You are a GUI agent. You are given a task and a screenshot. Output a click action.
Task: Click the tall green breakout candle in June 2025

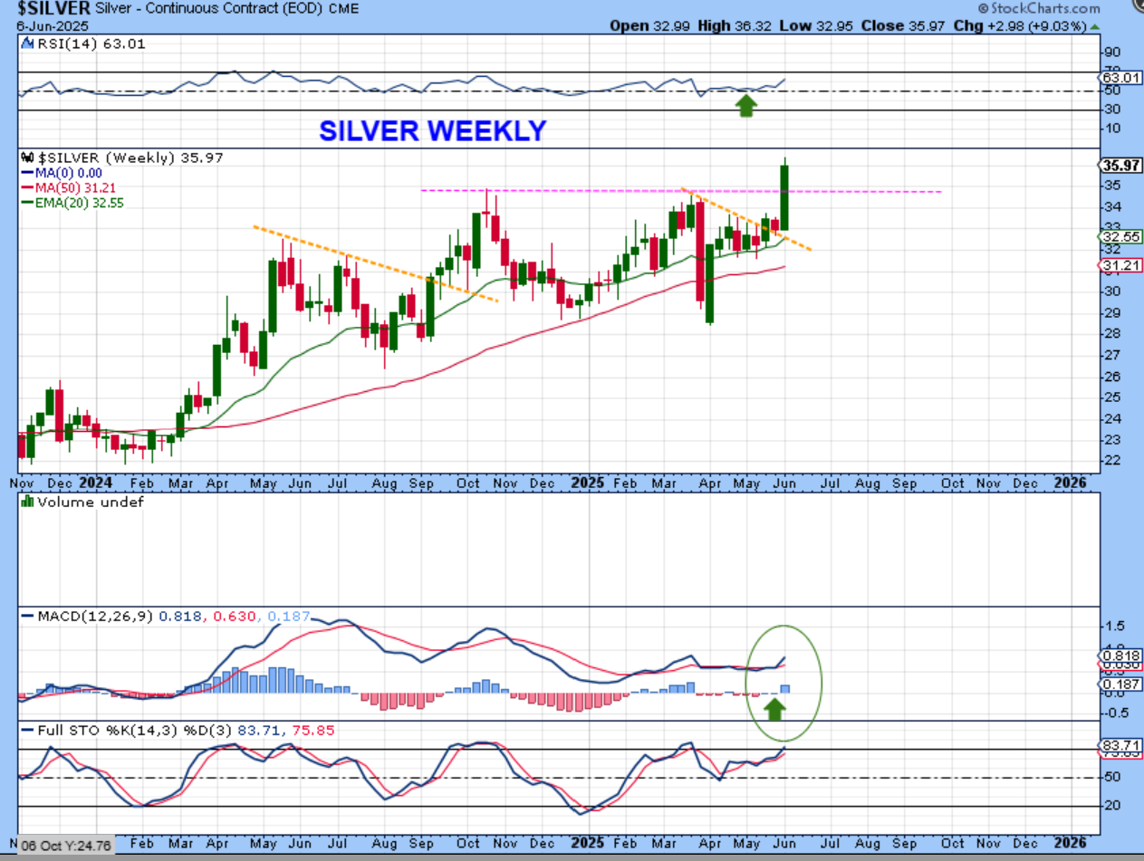(x=784, y=196)
